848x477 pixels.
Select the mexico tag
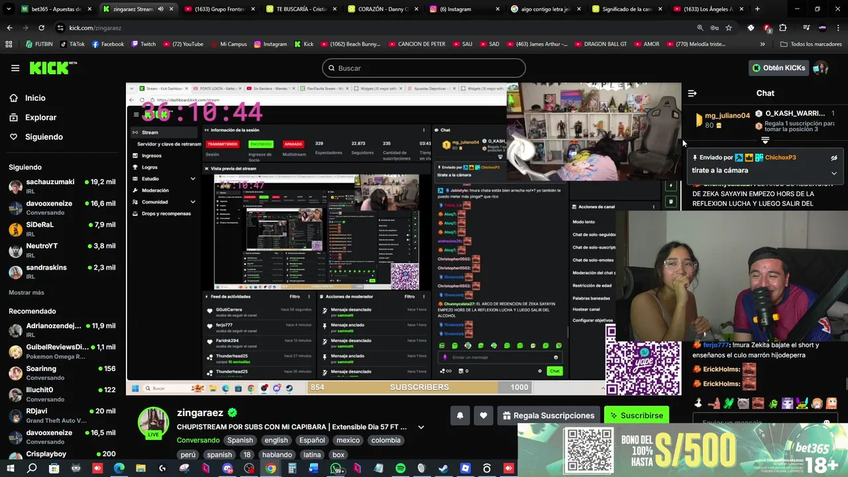click(348, 440)
